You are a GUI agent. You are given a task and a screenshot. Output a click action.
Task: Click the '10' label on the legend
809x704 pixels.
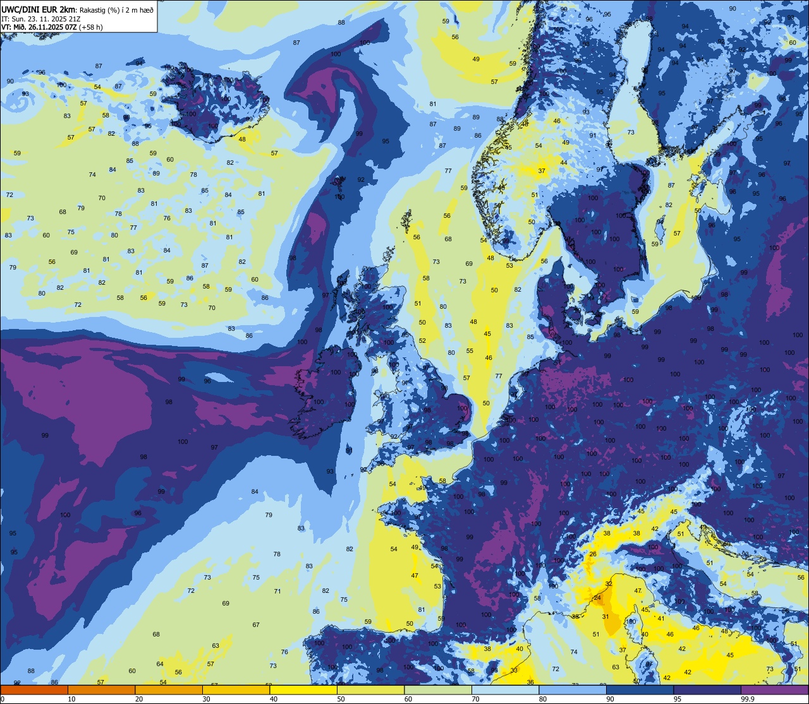[x=71, y=699]
